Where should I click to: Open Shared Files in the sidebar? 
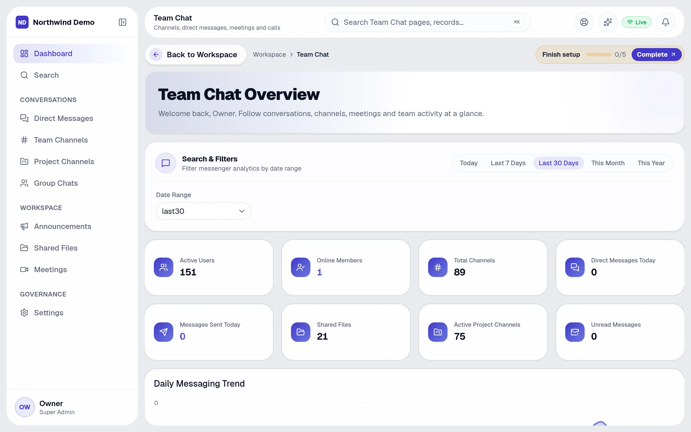(73, 248)
